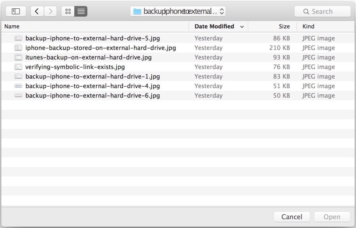356x228 pixels.
Task: Click the Kind column header
Action: pos(309,26)
